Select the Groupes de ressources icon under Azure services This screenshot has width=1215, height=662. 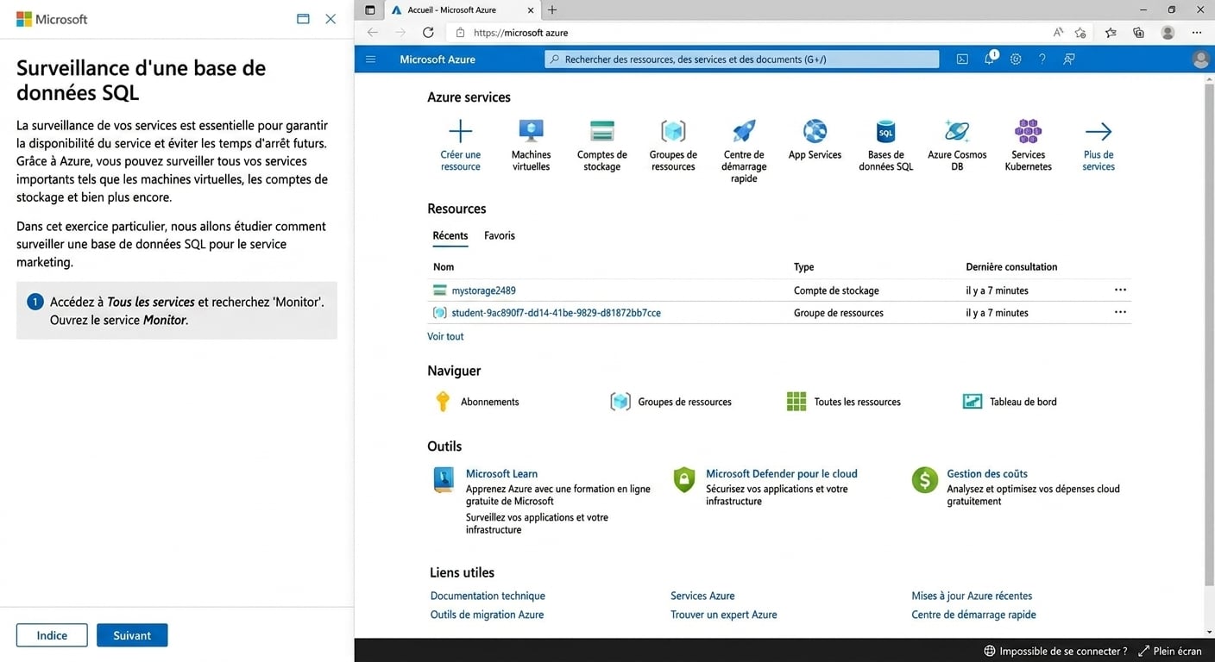pyautogui.click(x=673, y=131)
